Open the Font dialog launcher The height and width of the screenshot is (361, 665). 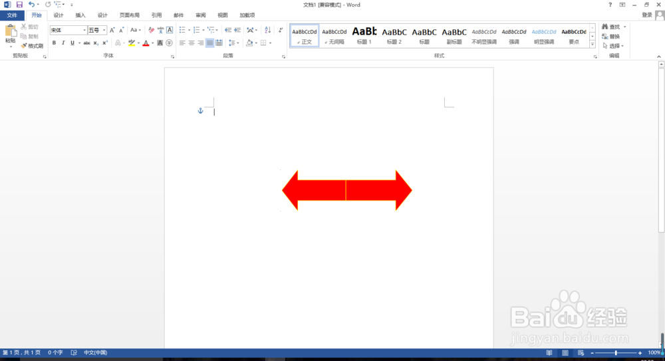tap(173, 57)
